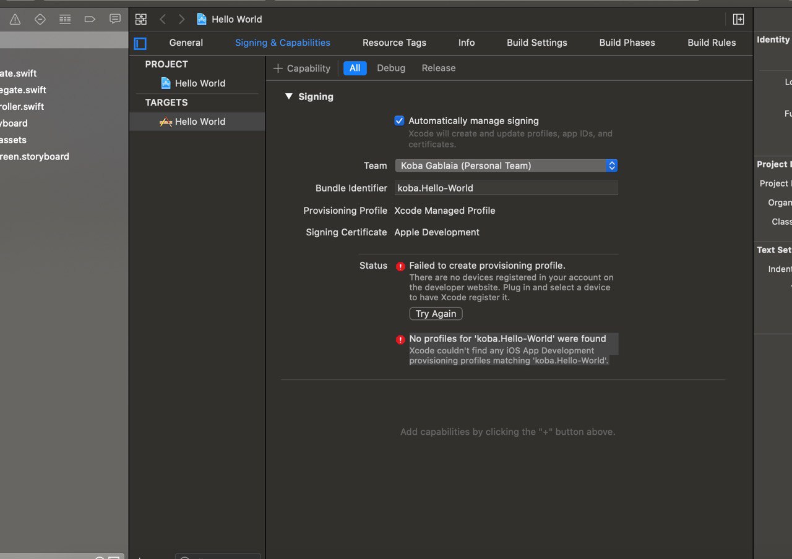The image size is (792, 559).
Task: Click the Identity heading in inspector
Action: pos(773,40)
